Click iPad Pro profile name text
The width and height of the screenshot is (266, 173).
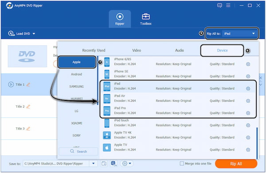[120, 108]
